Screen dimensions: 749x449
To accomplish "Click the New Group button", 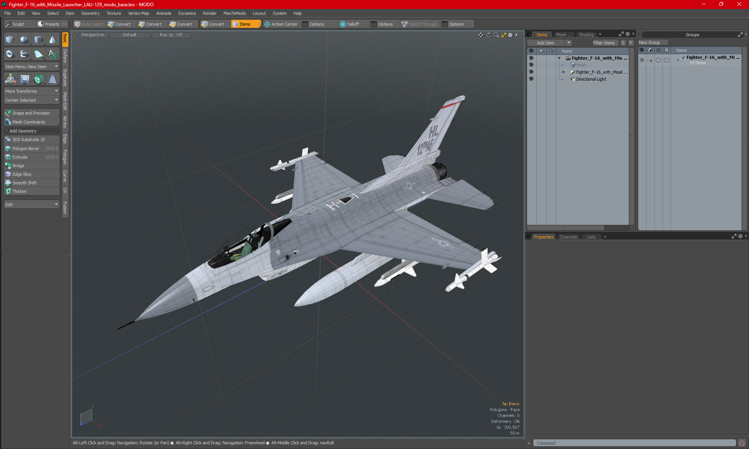I will point(653,42).
